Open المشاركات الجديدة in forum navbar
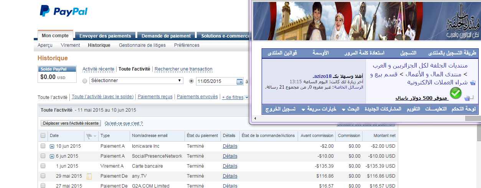 click(382, 109)
